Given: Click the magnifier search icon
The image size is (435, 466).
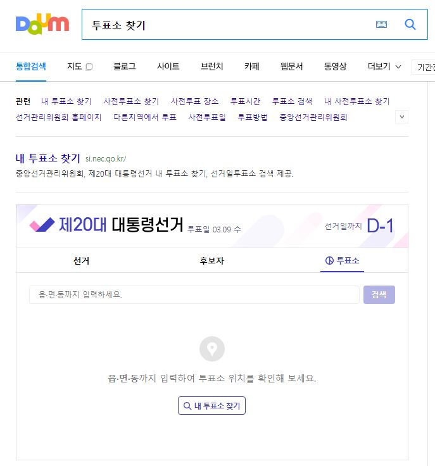Looking at the screenshot, I should pos(410,24).
